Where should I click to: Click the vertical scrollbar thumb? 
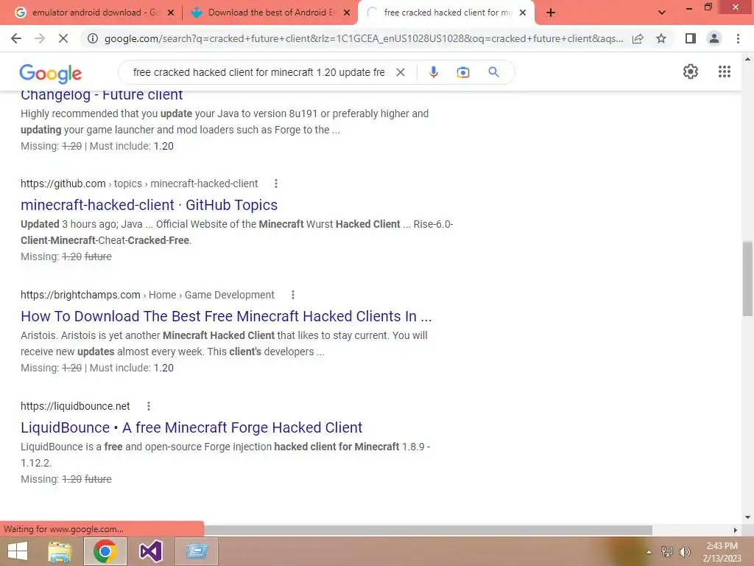click(747, 279)
